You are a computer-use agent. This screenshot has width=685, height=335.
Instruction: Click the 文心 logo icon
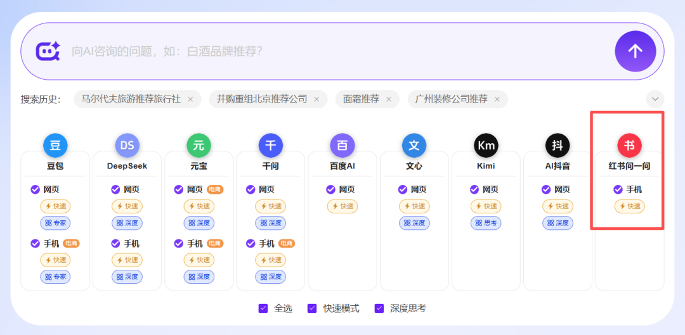(414, 145)
